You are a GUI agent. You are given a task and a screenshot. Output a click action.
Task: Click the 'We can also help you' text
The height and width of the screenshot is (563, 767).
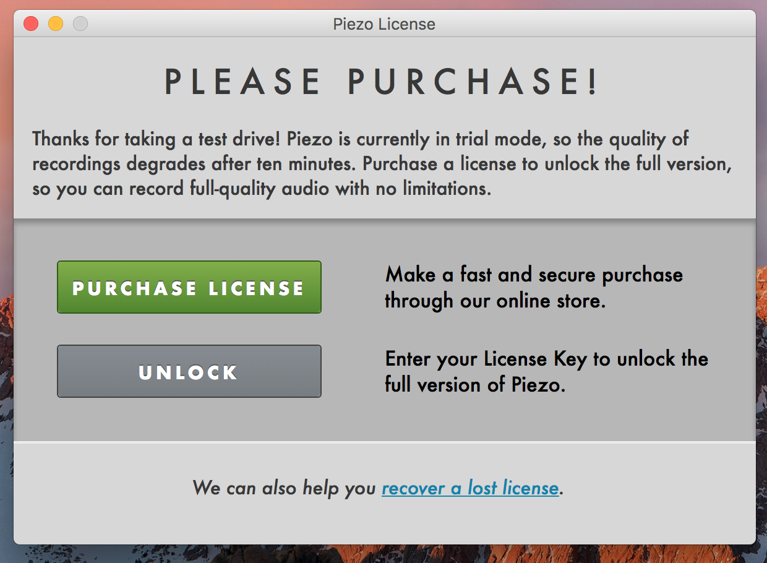pyautogui.click(x=285, y=488)
